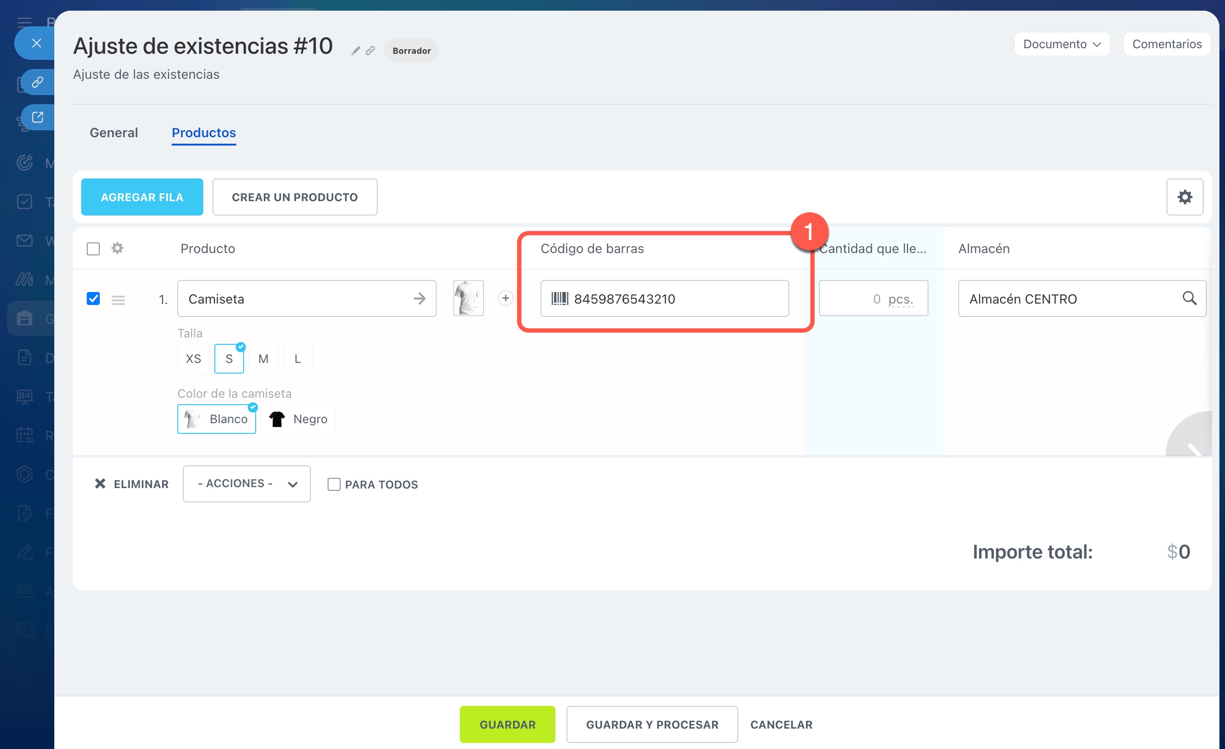Click the search magnifier in Almacén field
Viewport: 1225px width, 749px height.
[x=1189, y=298]
